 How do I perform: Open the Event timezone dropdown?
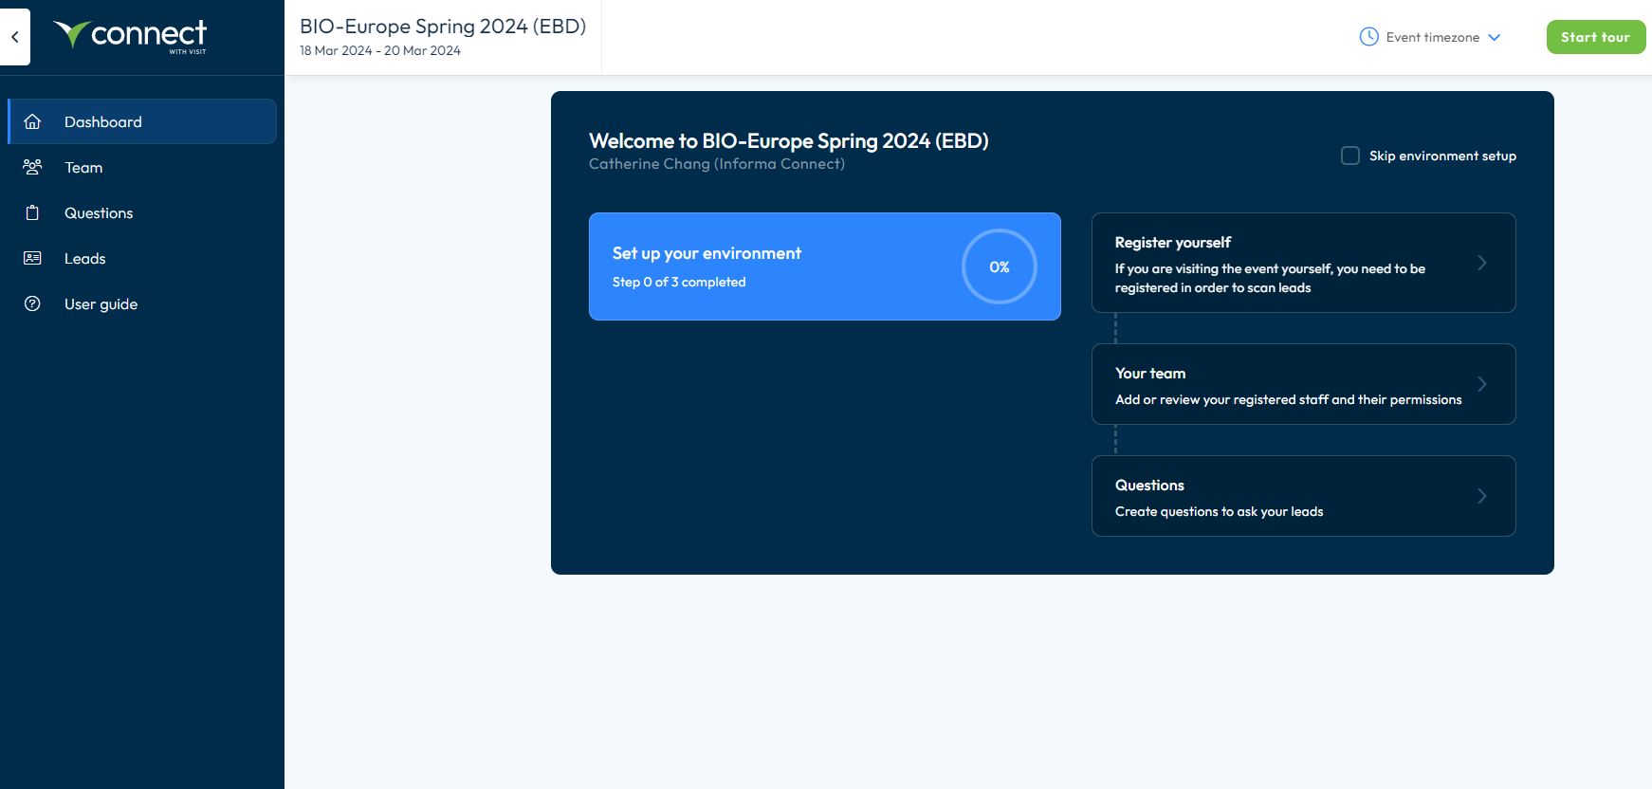click(1433, 37)
